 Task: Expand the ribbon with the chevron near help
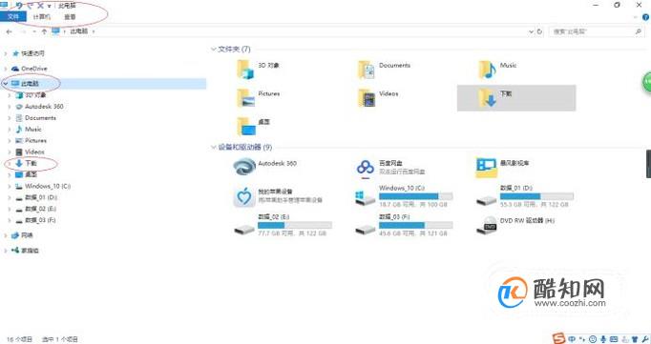[636, 17]
